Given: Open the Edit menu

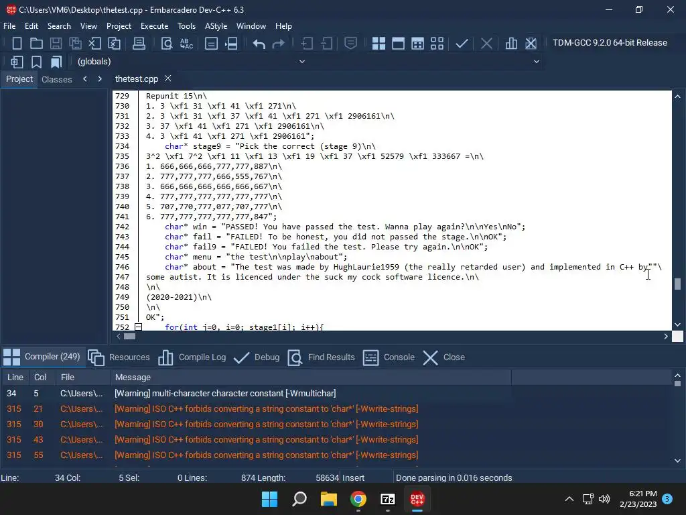Looking at the screenshot, I should pos(31,26).
